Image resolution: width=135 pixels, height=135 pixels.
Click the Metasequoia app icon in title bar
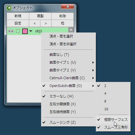coord(9,8)
